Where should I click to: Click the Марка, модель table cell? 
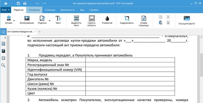[56, 60]
